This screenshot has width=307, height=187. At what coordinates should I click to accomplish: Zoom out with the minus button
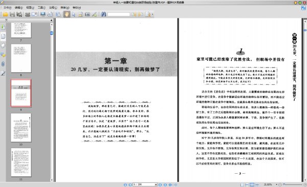coord(280,184)
